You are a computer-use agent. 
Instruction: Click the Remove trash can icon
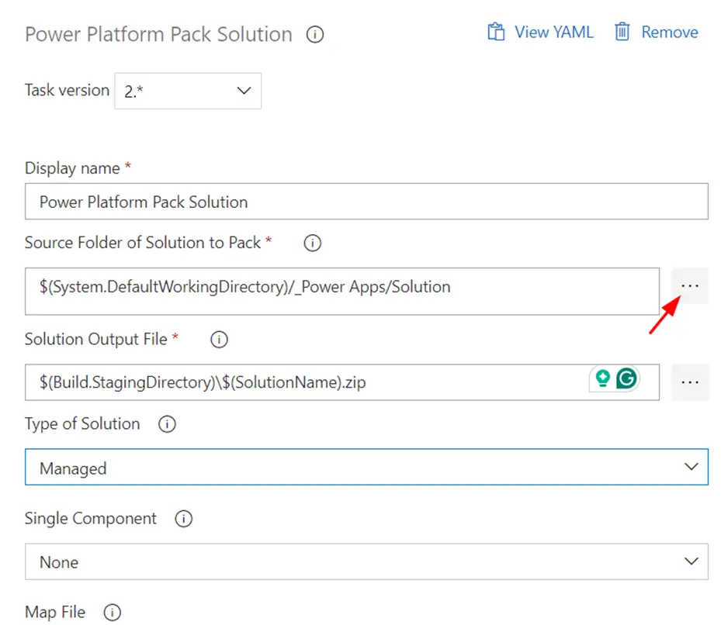click(622, 32)
